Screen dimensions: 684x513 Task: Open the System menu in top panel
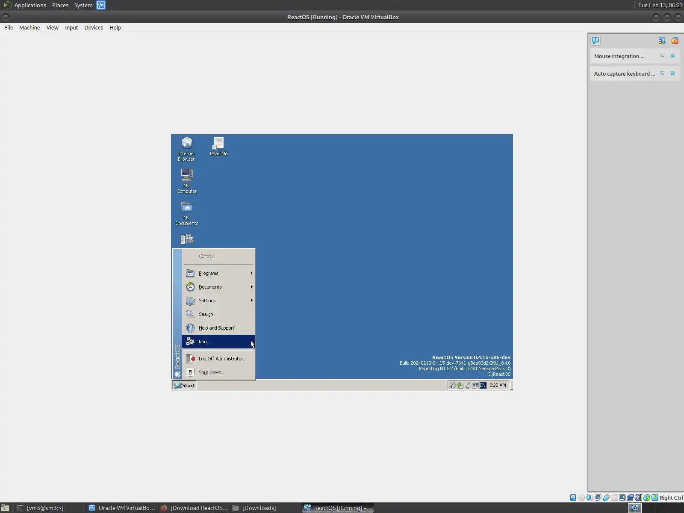[83, 5]
